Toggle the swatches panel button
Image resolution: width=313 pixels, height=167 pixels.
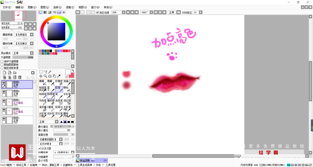pyautogui.click(x=59, y=12)
